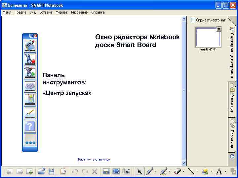238x178 pixels.
Task: Move the side panel using the blue arrow icon
Action: pos(232,157)
